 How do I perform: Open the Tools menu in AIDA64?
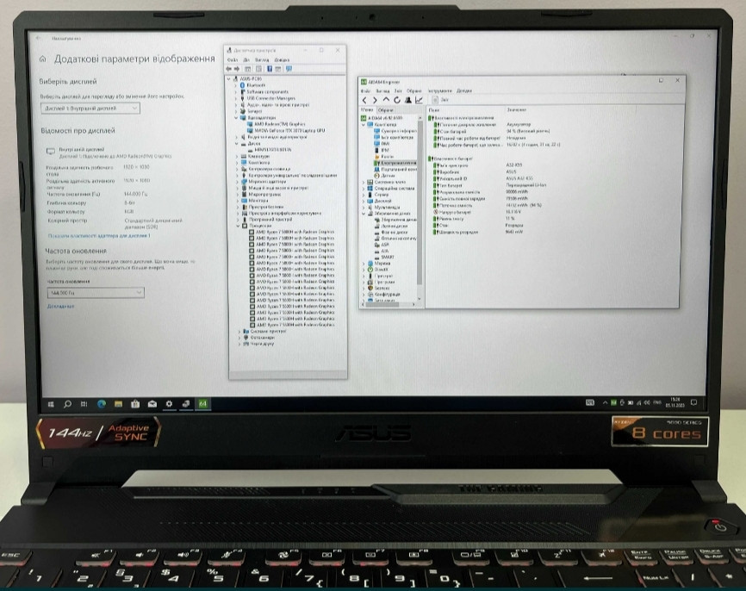tap(439, 90)
